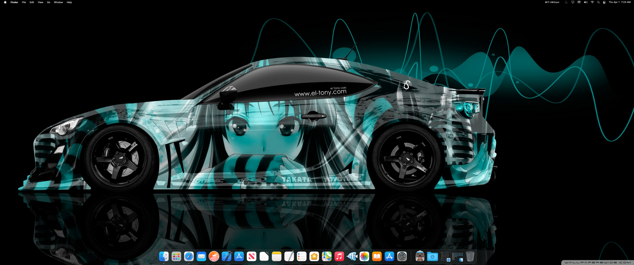
Task: Open Spotlight search magnifier icon
Action: click(598, 2)
